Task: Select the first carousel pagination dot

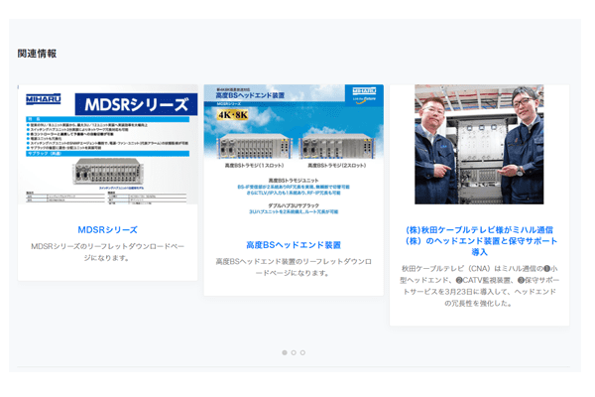Action: [x=285, y=352]
